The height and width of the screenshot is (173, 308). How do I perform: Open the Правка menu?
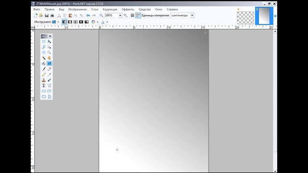pyautogui.click(x=50, y=9)
